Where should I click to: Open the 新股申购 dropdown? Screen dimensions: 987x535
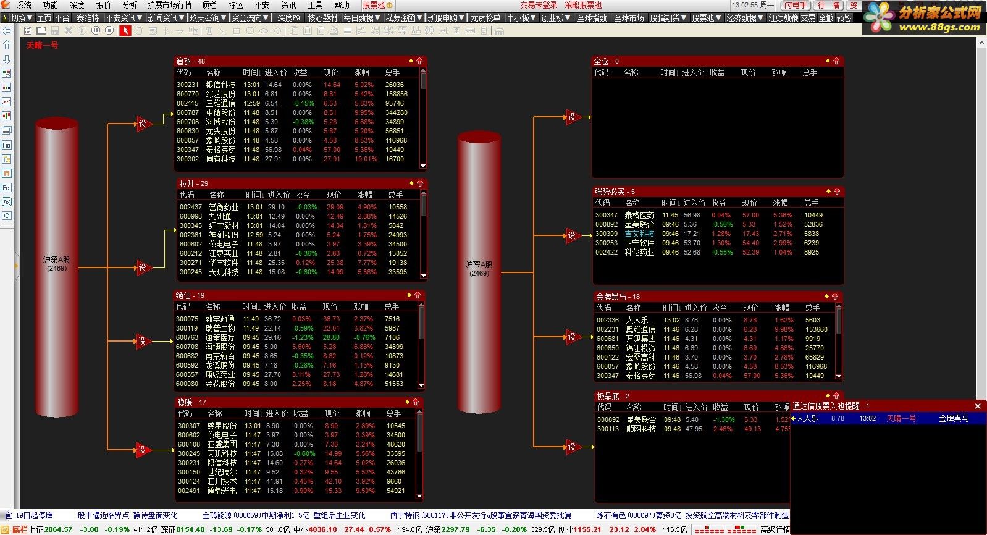446,18
